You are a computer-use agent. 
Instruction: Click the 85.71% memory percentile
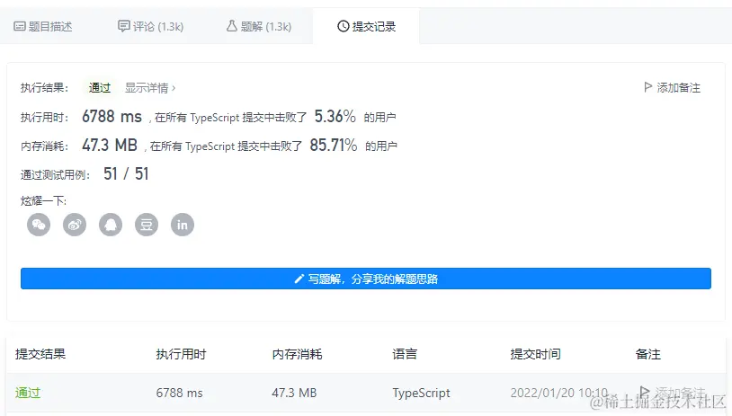pyautogui.click(x=334, y=145)
